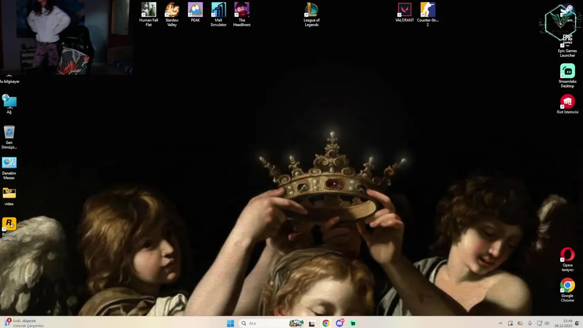Open the video folder on the desktop

click(9, 196)
